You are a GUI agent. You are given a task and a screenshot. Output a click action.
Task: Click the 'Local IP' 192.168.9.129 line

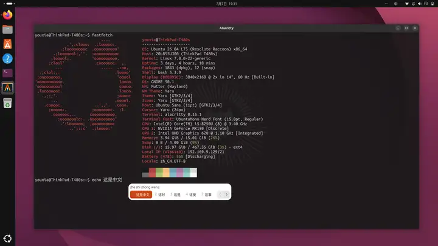pyautogui.click(x=183, y=152)
